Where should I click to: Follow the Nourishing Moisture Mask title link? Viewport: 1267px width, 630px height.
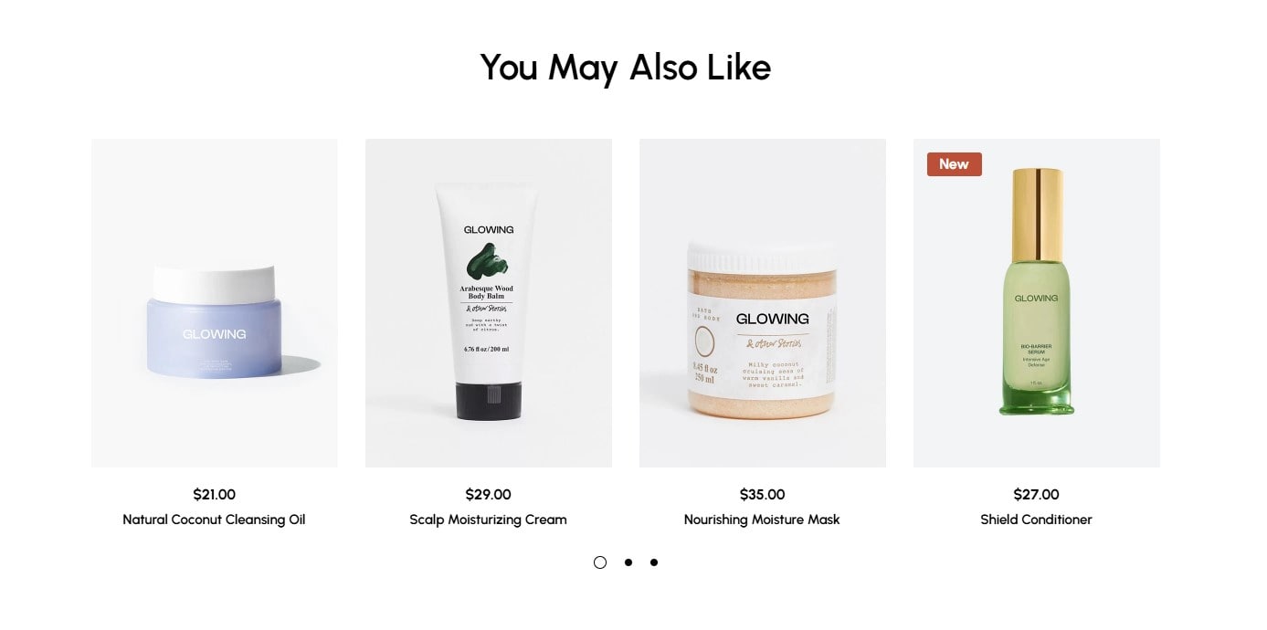[762, 520]
